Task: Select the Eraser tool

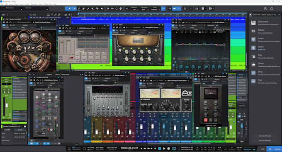Action: (x=83, y=8)
